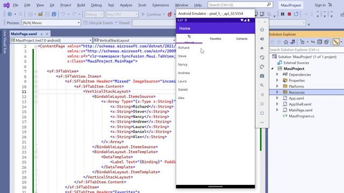Expand the App.xaml node
Image resolution: width=344 pixels, height=193 pixels.
pos(277,98)
